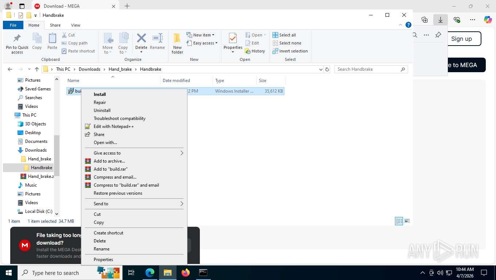Viewport: 496px width, 280px height.
Task: Click the Rename ribbon icon
Action: point(157,41)
